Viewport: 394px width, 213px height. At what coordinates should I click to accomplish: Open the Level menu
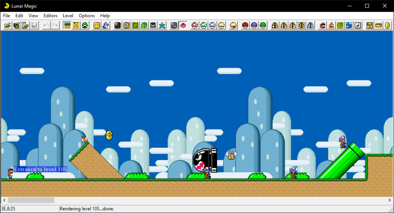tap(68, 16)
